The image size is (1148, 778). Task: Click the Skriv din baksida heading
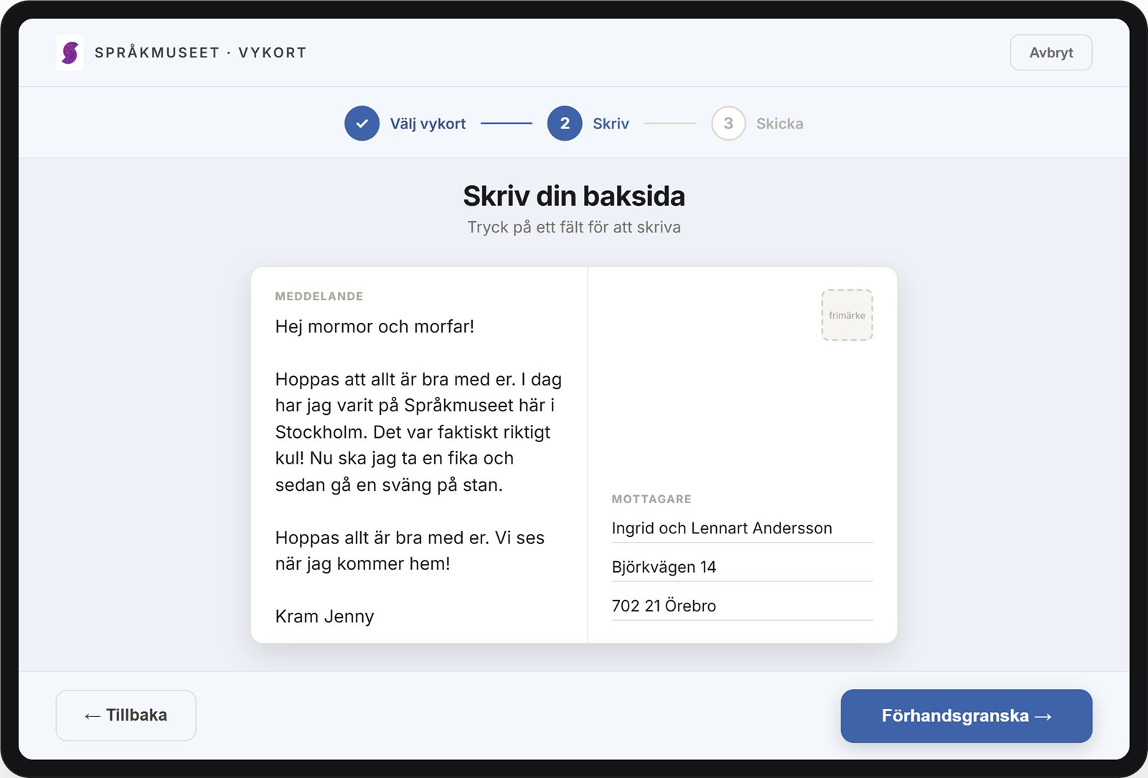coord(574,196)
